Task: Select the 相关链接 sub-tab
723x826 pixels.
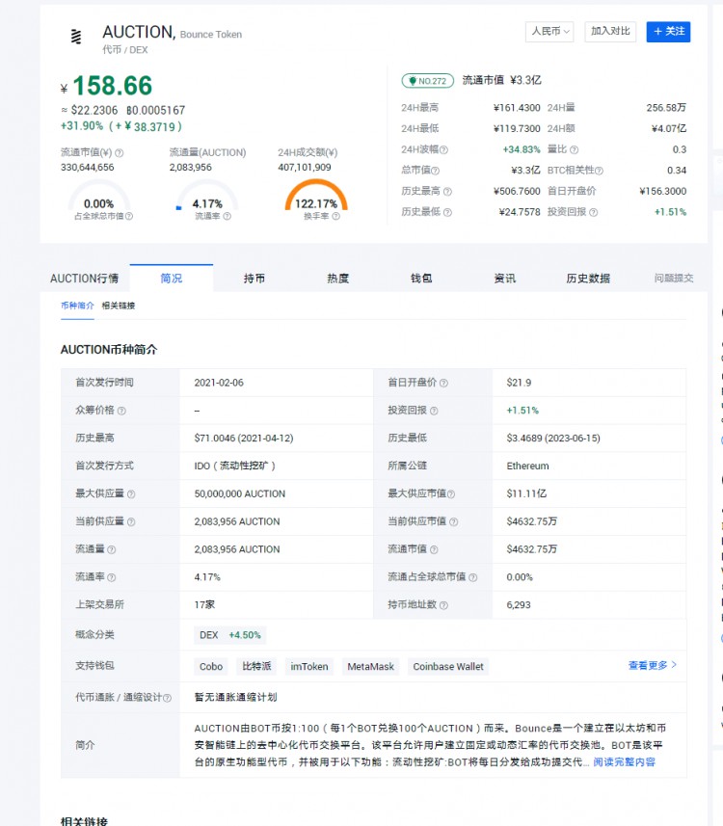Action: [x=119, y=306]
